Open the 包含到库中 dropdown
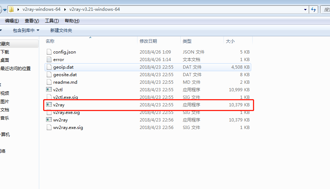Image resolution: width=330 pixels, height=189 pixels. tap(26, 31)
